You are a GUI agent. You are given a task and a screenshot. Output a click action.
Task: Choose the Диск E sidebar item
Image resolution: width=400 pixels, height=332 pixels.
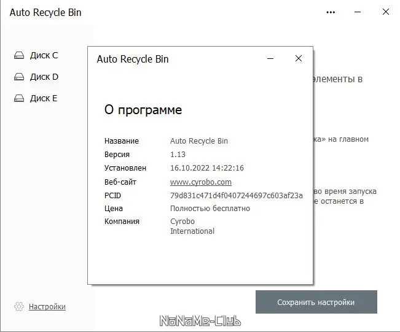(x=44, y=99)
